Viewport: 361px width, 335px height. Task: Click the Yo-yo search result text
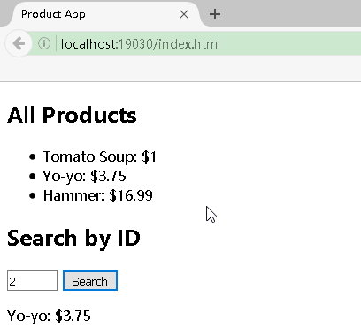coord(49,316)
